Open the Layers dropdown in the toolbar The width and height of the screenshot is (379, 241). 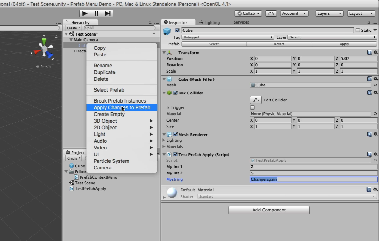[x=329, y=13]
